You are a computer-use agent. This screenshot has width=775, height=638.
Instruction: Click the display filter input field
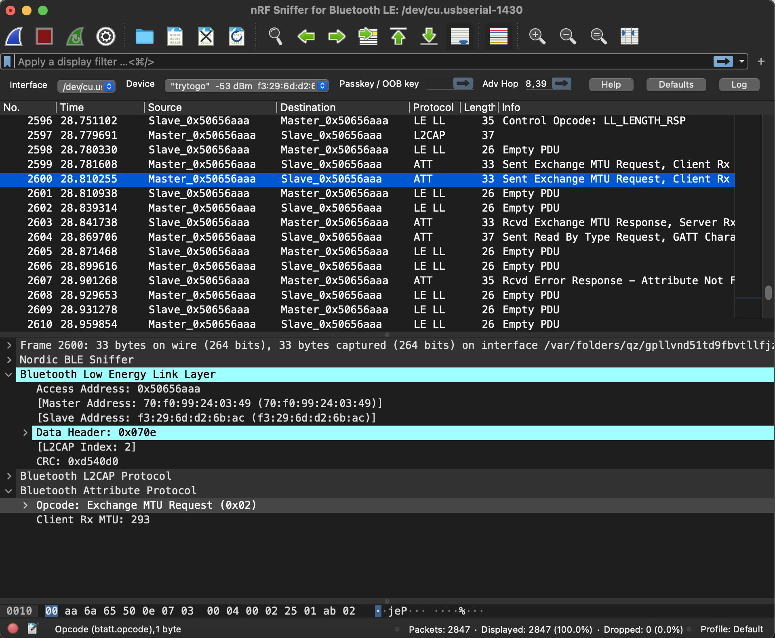coord(364,61)
